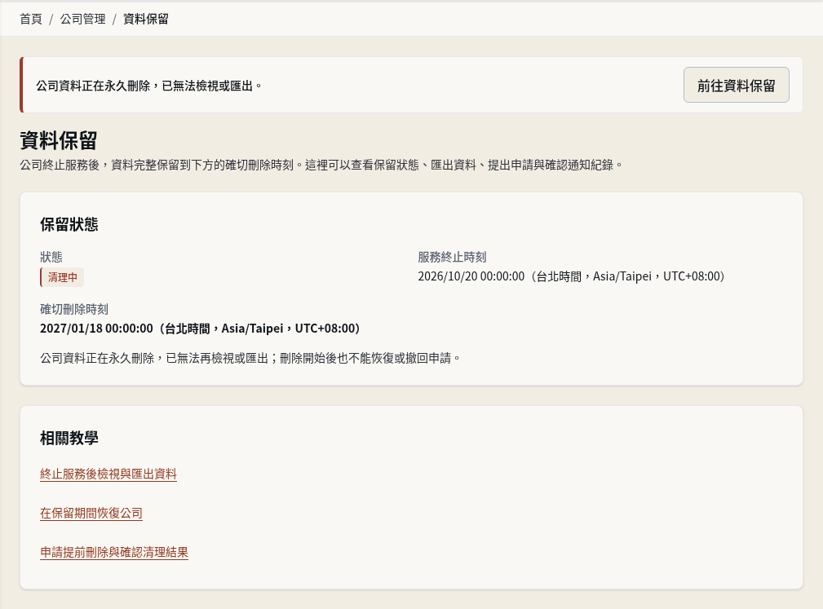Click the 相關教學 section heading
Screen dimensions: 823x609
click(69, 438)
